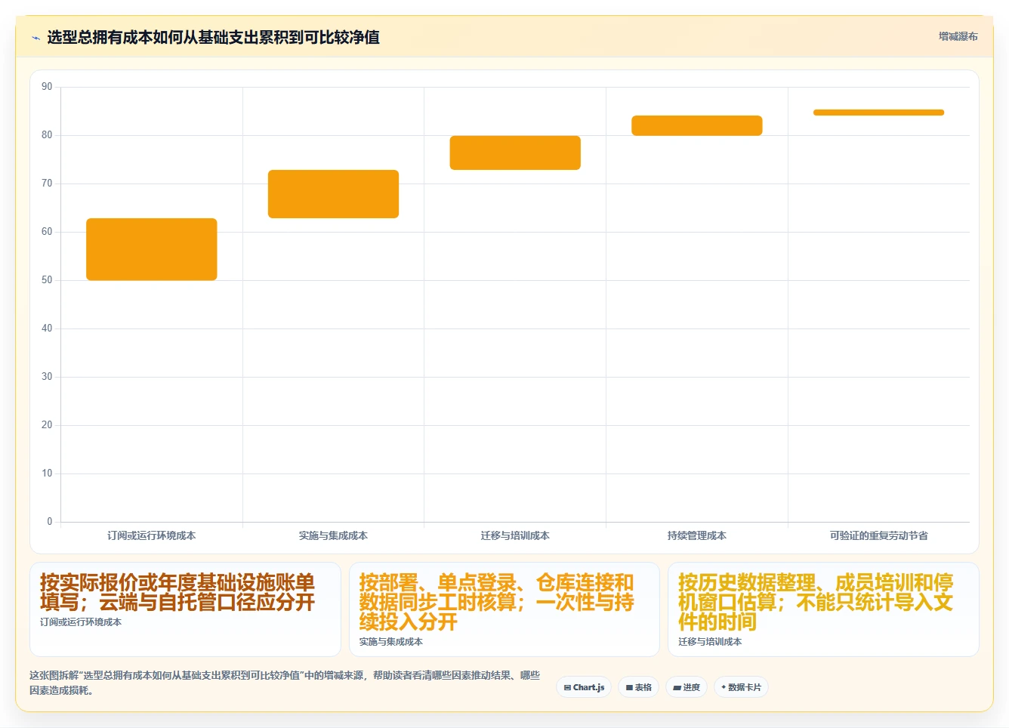
Task: Click the x-axis label 持续管理成本
Action: [697, 535]
